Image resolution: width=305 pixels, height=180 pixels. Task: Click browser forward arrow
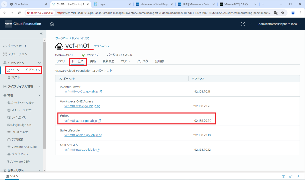pos(12,13)
